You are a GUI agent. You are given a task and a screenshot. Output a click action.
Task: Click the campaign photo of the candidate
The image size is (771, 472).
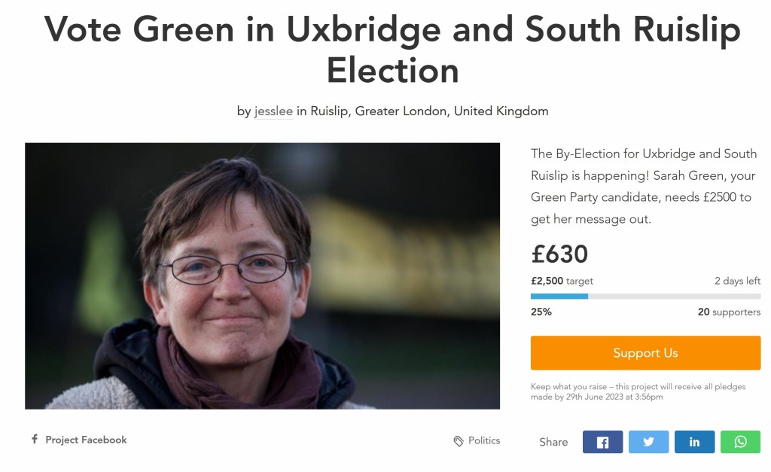point(262,276)
